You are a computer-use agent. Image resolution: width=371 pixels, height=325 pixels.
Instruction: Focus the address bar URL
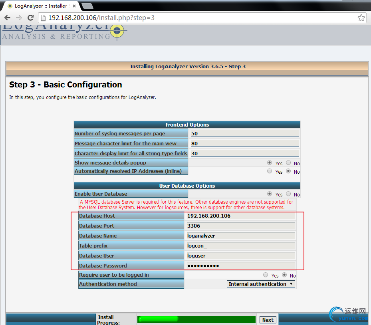pos(101,18)
